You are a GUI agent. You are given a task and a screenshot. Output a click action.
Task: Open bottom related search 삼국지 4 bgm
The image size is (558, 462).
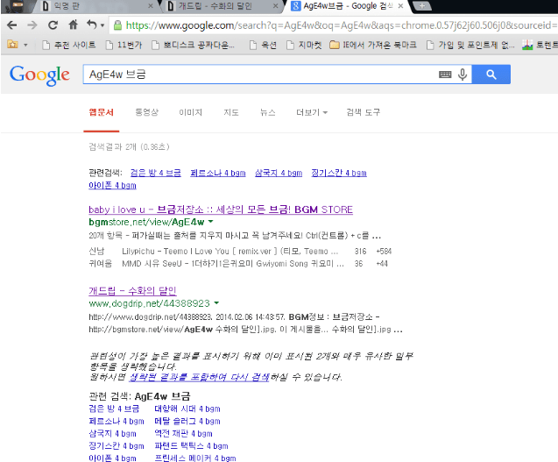[x=112, y=434]
